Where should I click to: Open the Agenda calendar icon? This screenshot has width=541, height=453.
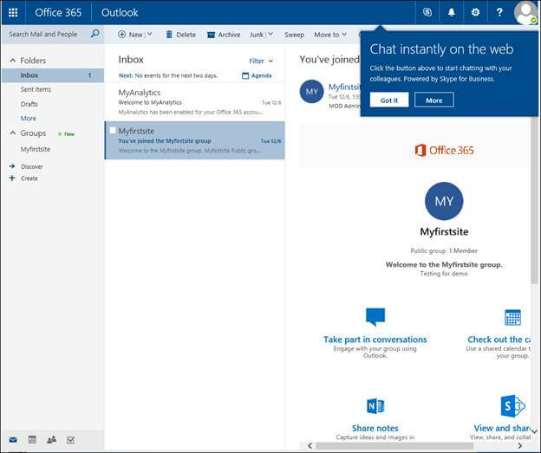click(245, 75)
